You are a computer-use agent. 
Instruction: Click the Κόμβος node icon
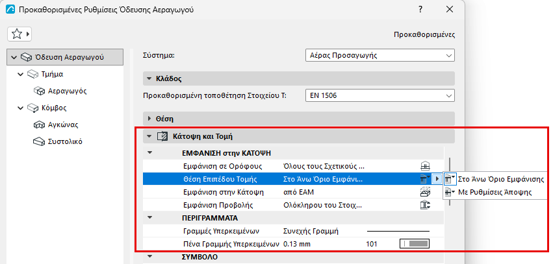click(x=32, y=108)
